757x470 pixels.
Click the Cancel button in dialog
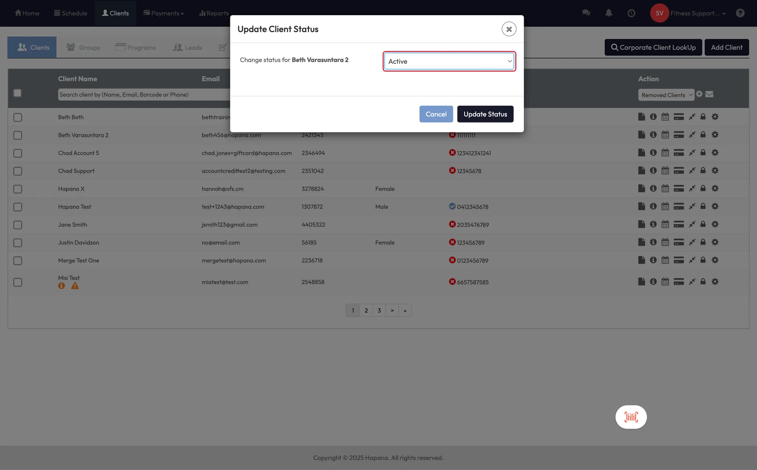pos(436,114)
